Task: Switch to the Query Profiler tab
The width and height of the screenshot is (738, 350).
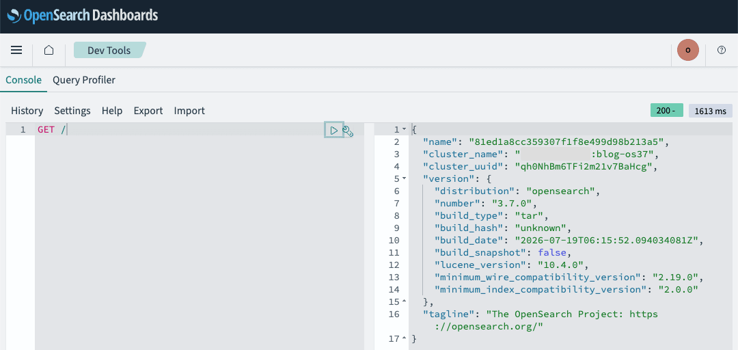Action: pyautogui.click(x=84, y=79)
